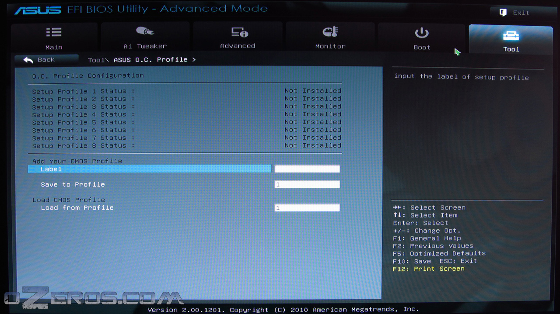This screenshot has height=314, width=560.
Task: Click the Monitor gauge thermometer icon
Action: [330, 32]
